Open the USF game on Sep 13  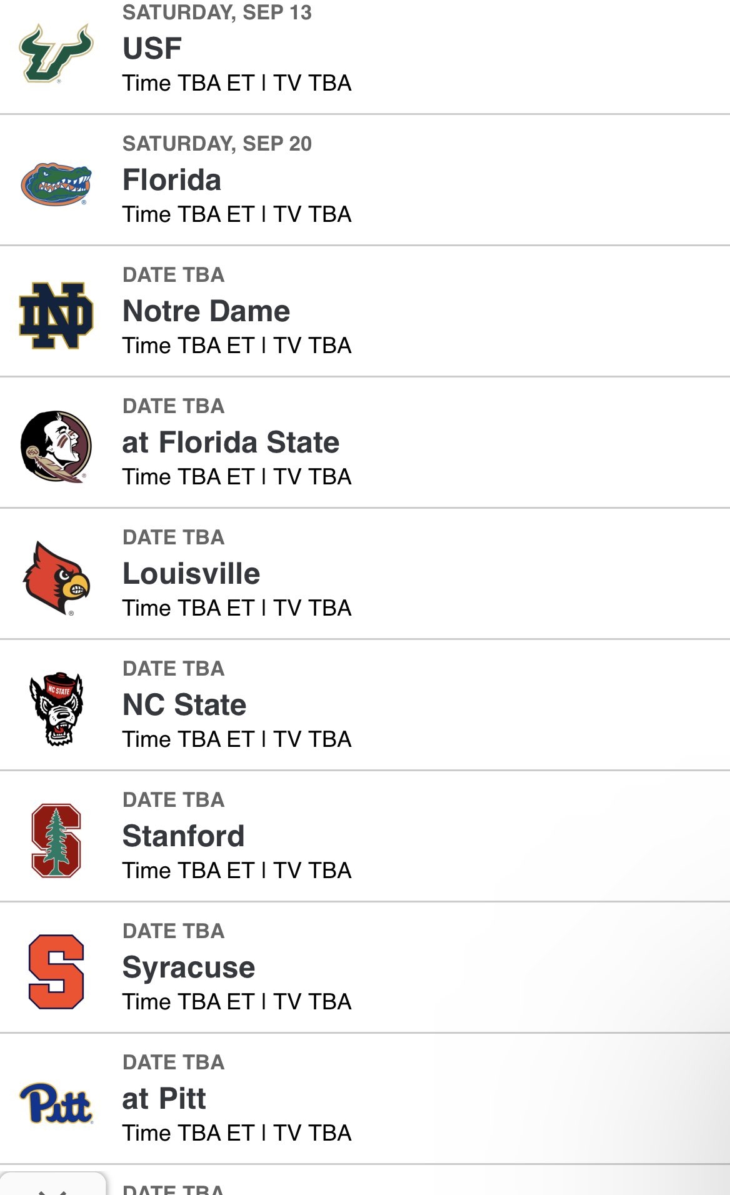coord(152,49)
